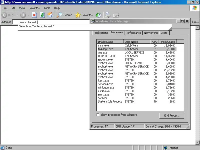
Task: Click CPU Usage: 1% status entry
Action: pyautogui.click(x=129, y=126)
